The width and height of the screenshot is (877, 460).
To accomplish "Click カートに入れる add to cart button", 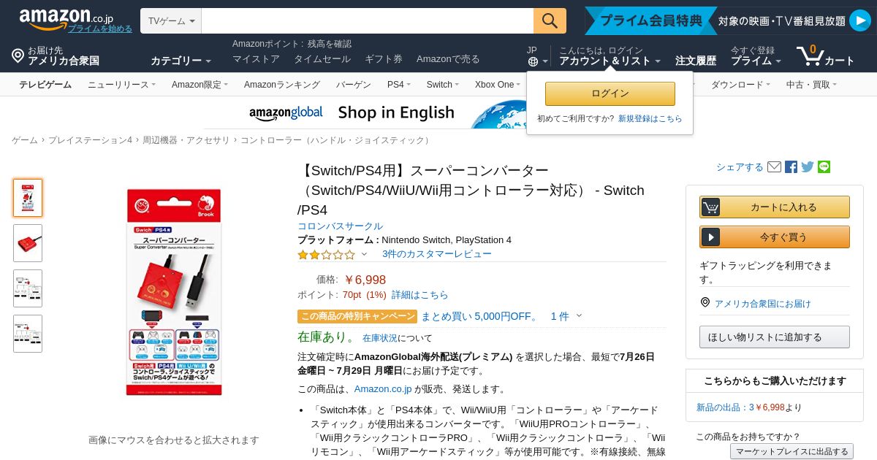I will coord(775,207).
